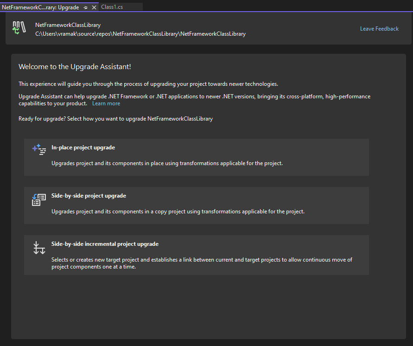The image size is (413, 346).
Task: Switch to the Class1.cs tab
Action: point(111,7)
